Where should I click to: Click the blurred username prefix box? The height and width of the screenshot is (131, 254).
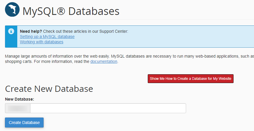click(x=18, y=108)
